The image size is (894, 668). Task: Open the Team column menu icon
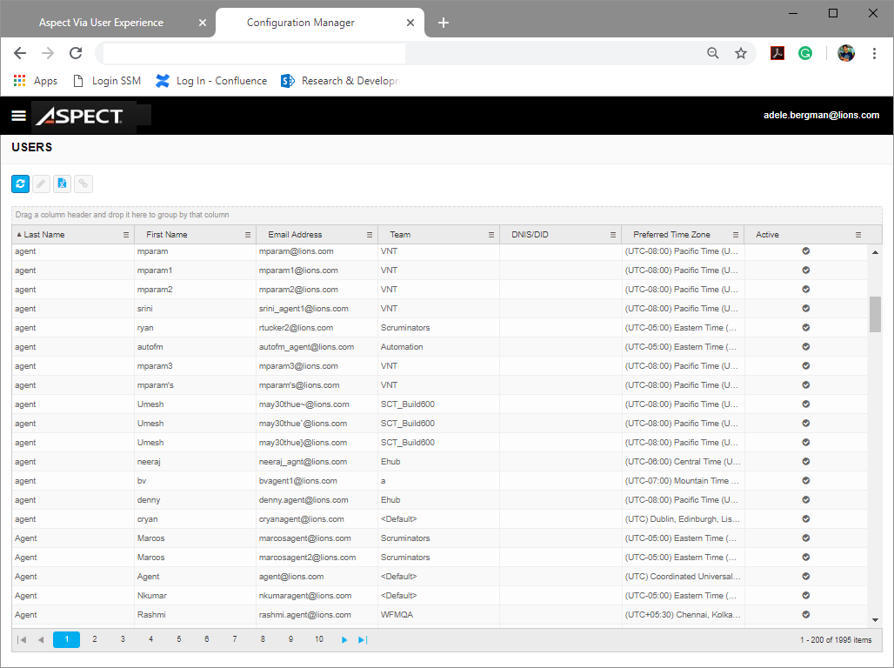490,234
